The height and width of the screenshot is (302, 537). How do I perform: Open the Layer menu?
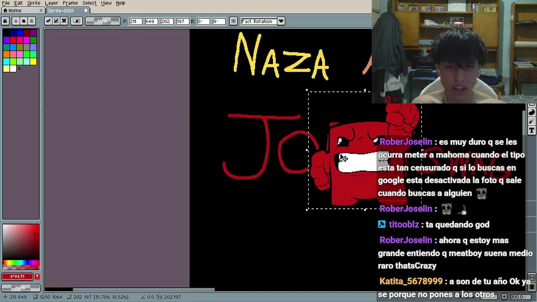tap(51, 3)
